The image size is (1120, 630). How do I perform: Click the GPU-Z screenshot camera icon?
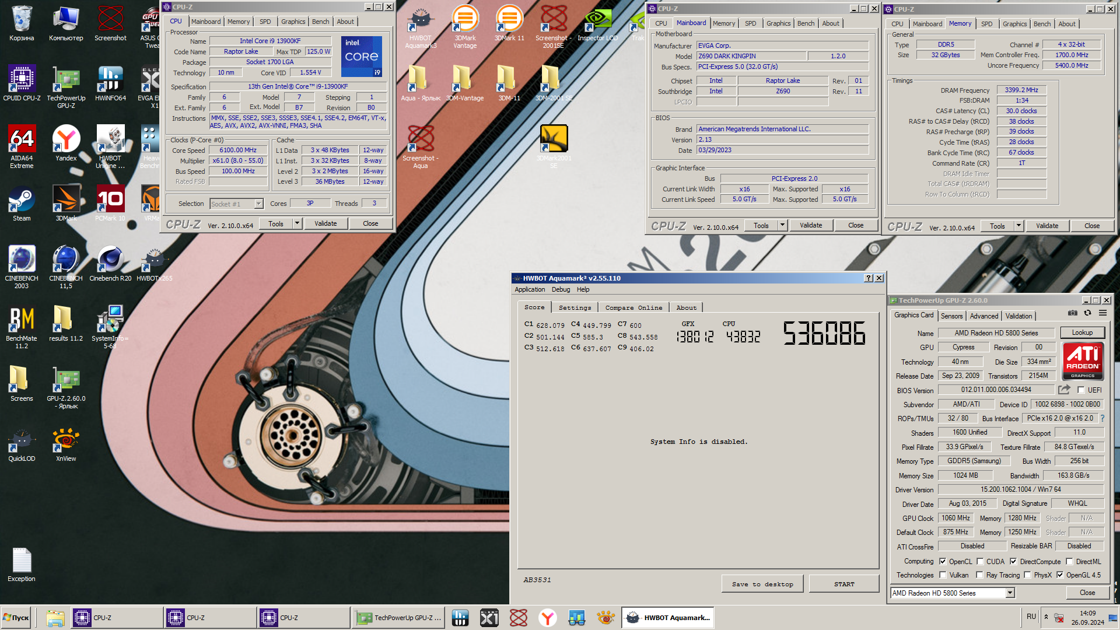click(x=1072, y=313)
